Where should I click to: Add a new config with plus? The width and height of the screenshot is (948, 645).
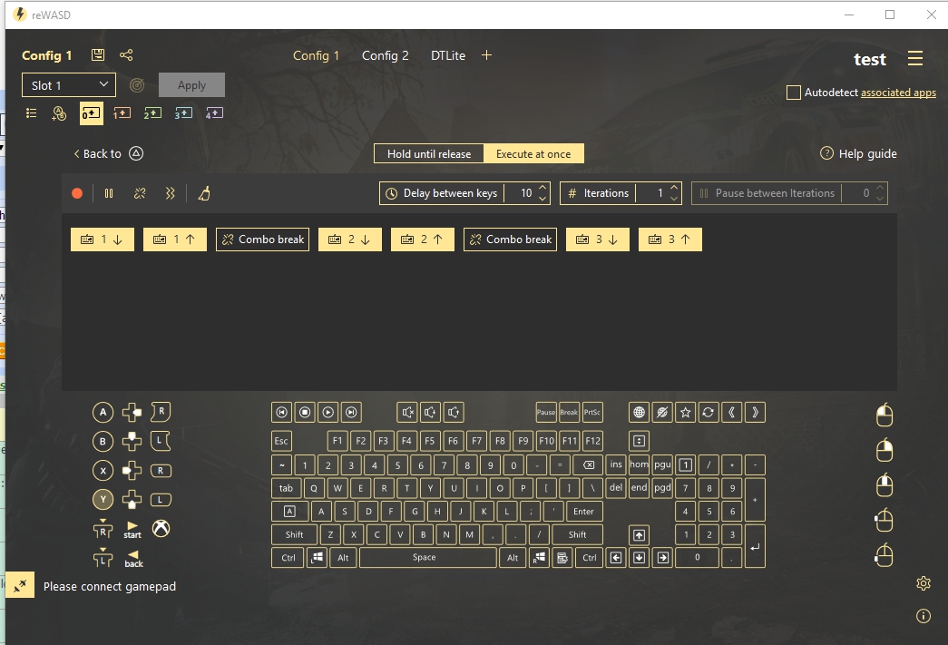point(486,55)
